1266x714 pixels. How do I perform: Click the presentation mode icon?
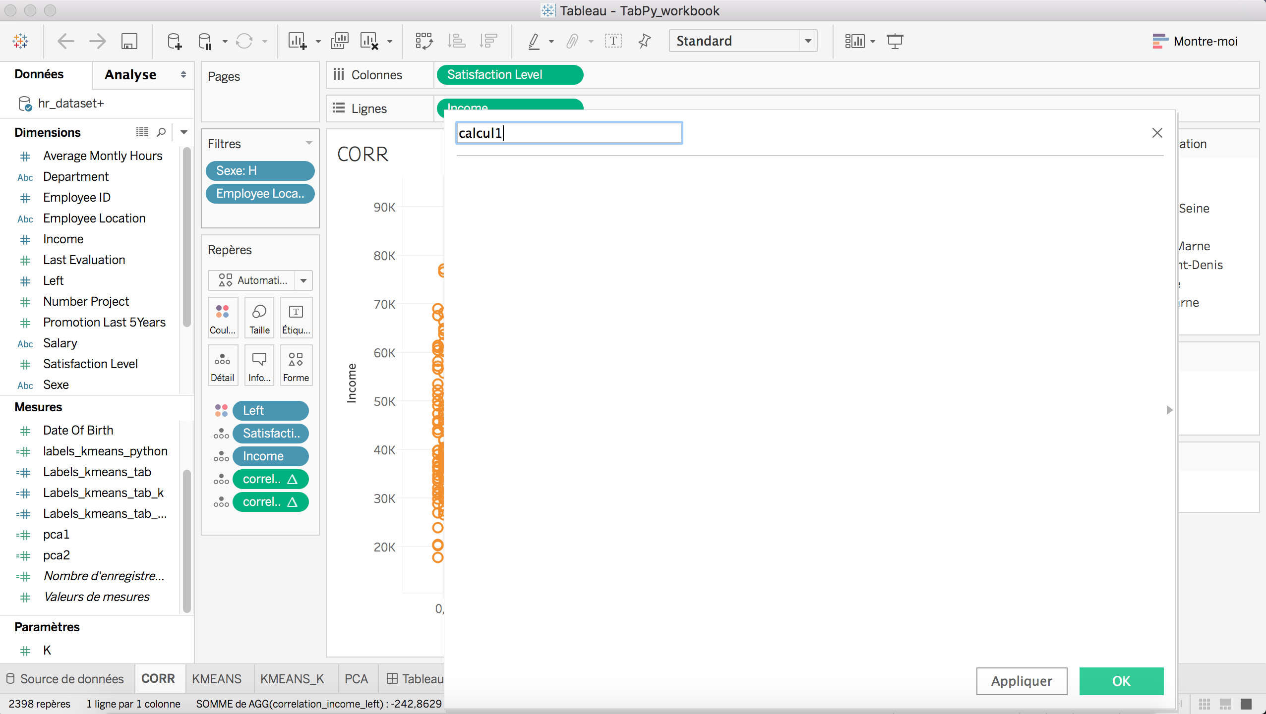(895, 41)
